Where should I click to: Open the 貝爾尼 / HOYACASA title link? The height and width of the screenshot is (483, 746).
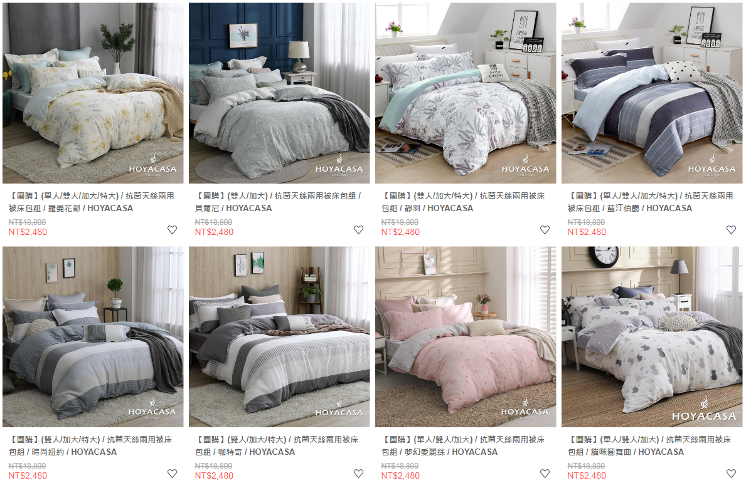[x=279, y=202]
